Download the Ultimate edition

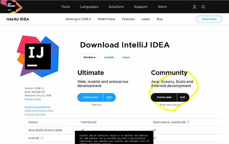click(x=90, y=97)
